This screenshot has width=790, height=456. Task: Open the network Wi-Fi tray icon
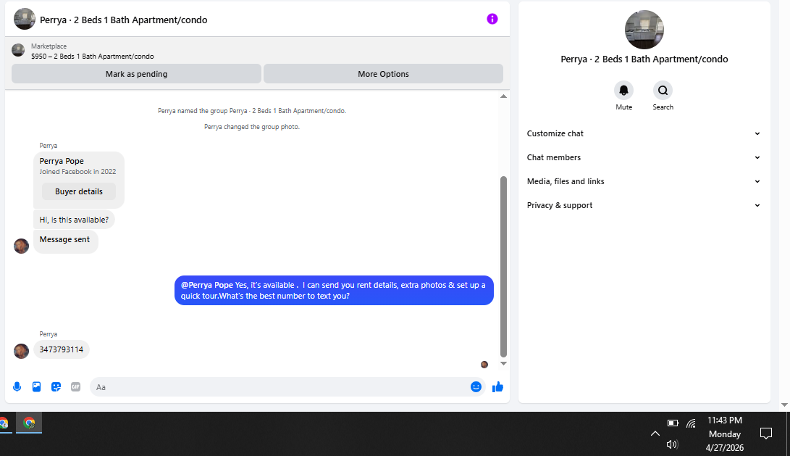(692, 423)
